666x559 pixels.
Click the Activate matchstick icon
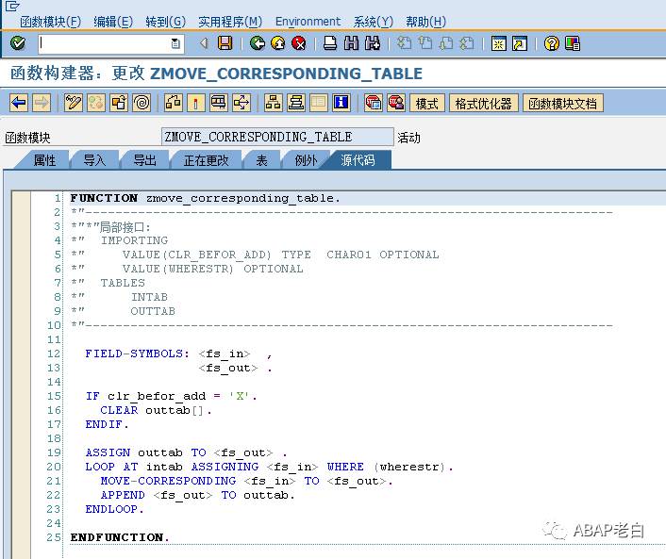tap(196, 103)
